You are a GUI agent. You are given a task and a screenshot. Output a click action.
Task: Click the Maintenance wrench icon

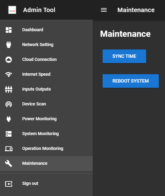pos(9,164)
